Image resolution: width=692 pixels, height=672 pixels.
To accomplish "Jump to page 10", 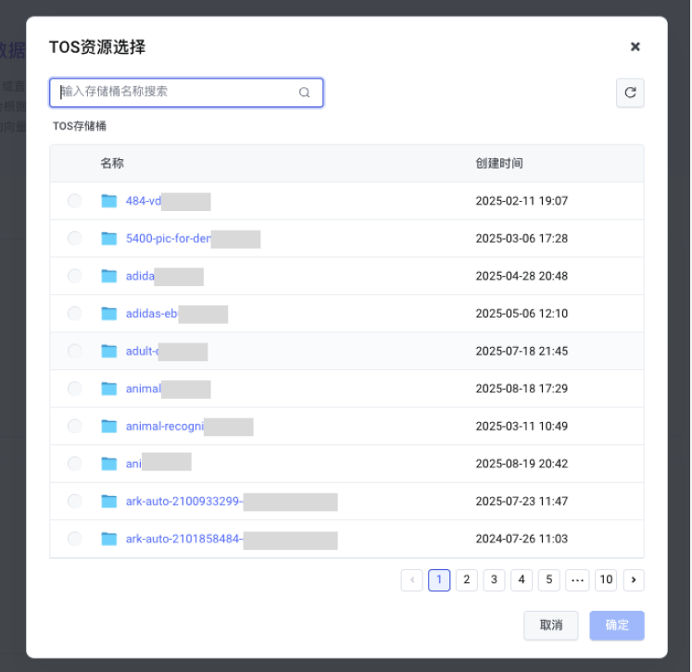I will (x=606, y=579).
